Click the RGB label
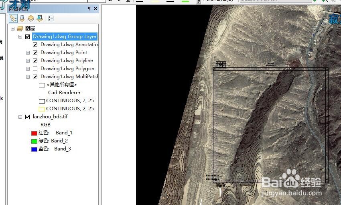This screenshot has width=341, height=205. point(45,125)
